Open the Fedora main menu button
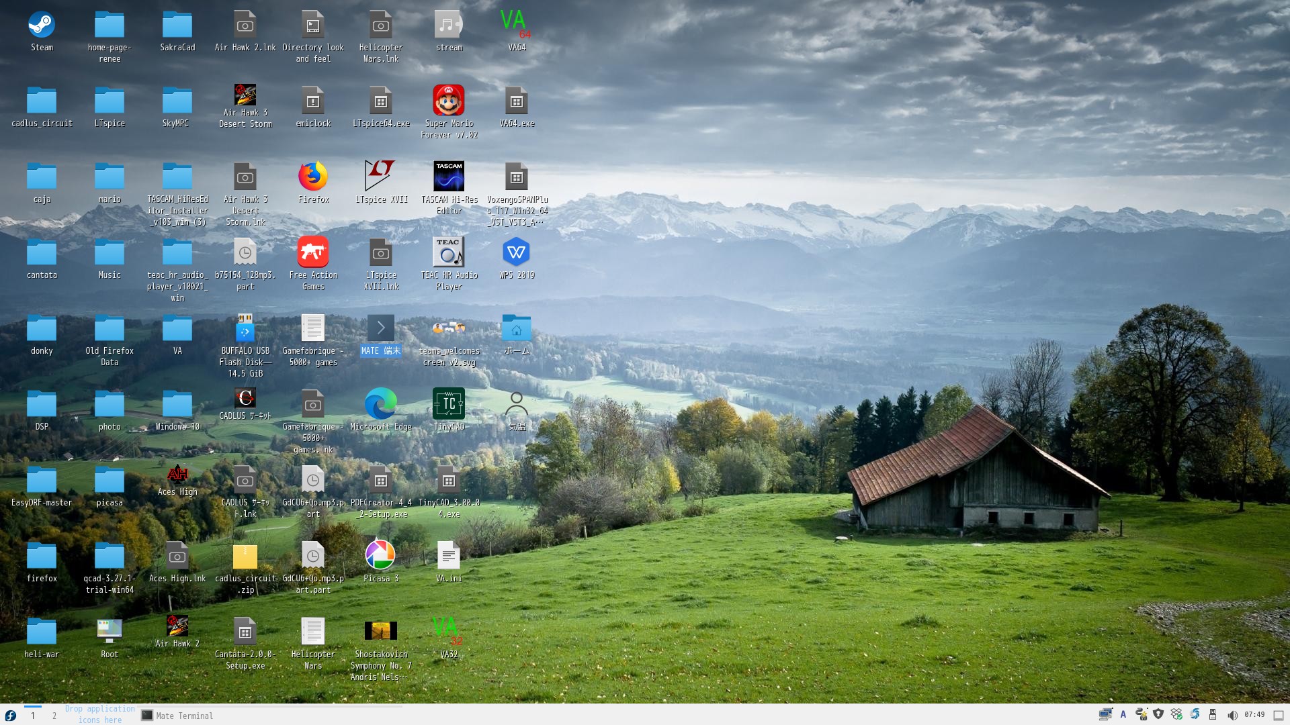Image resolution: width=1290 pixels, height=725 pixels. coord(10,716)
